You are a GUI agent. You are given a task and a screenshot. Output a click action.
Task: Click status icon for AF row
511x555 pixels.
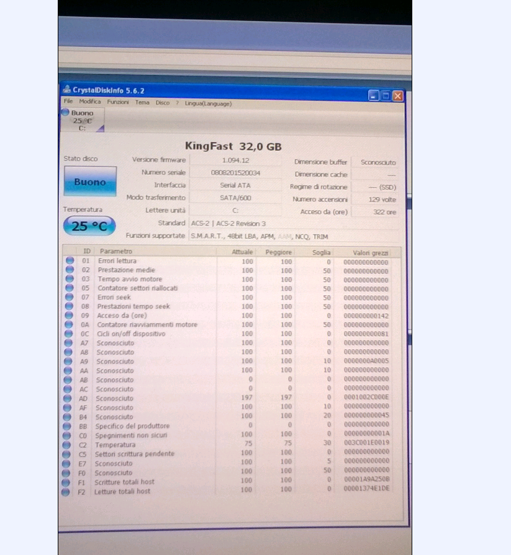[67, 407]
